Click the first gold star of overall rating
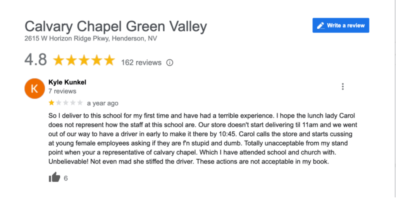The width and height of the screenshot is (396, 204). click(59, 61)
